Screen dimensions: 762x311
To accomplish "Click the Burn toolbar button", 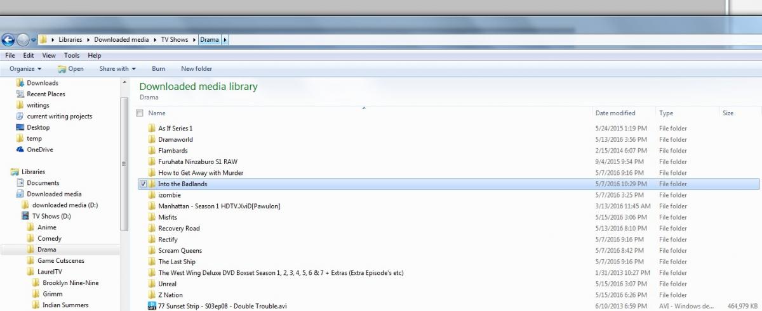I will pos(158,68).
